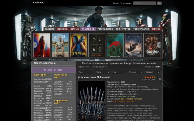Open films of 2025 год
Image resolution: width=194 pixels, height=121 pixels.
58,84
